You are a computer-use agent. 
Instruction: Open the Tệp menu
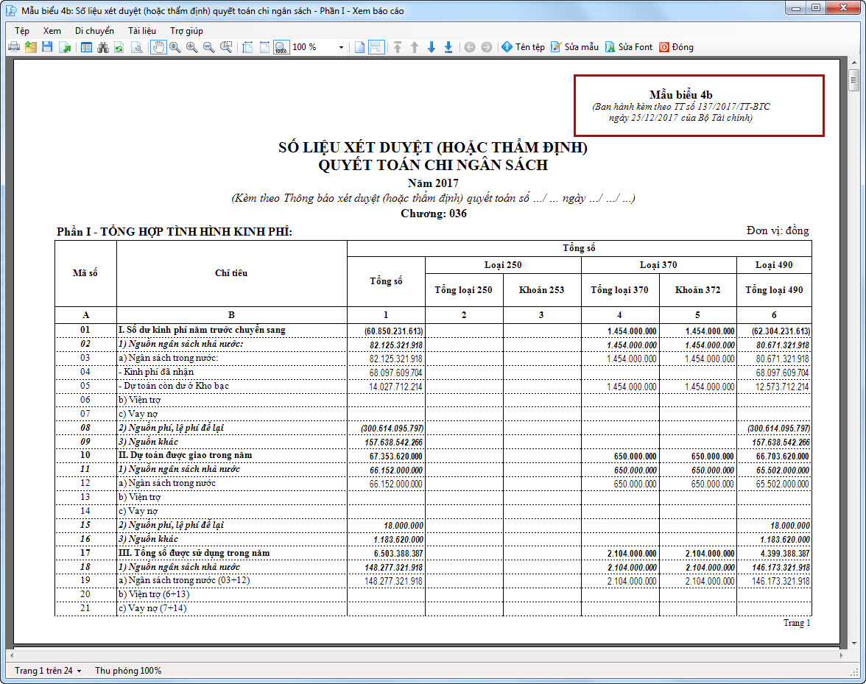point(22,31)
